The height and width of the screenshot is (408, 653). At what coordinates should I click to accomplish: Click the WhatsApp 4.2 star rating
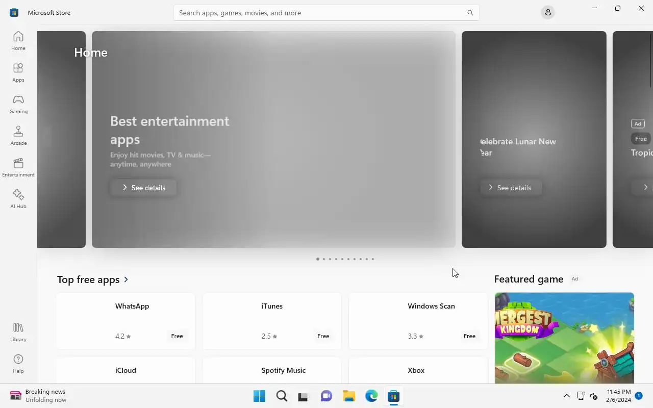(x=123, y=336)
